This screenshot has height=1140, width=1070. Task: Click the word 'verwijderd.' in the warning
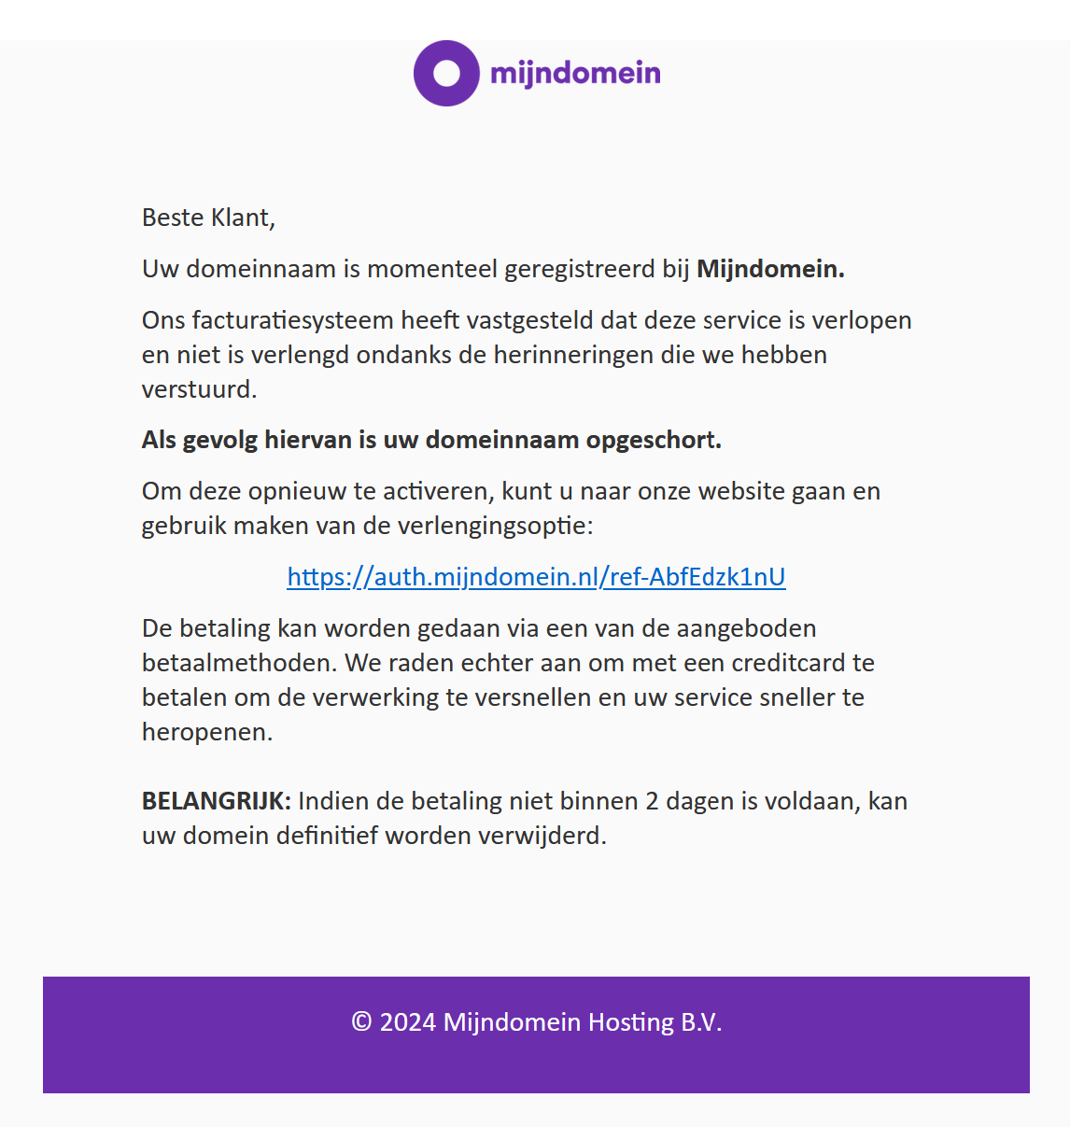[542, 836]
